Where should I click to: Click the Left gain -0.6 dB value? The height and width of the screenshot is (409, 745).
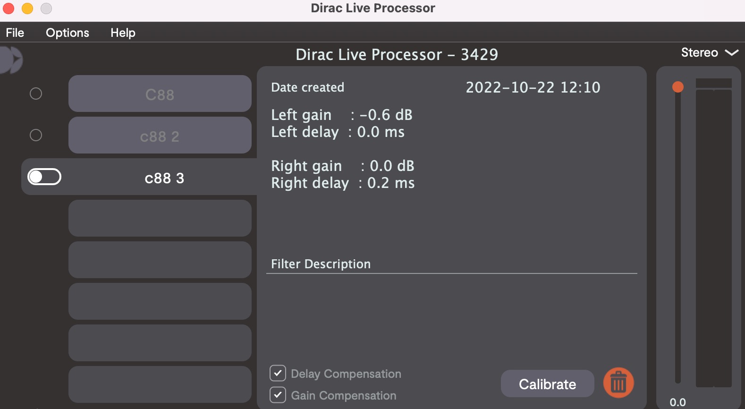click(386, 115)
